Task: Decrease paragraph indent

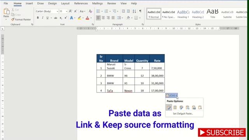Action: point(123,11)
